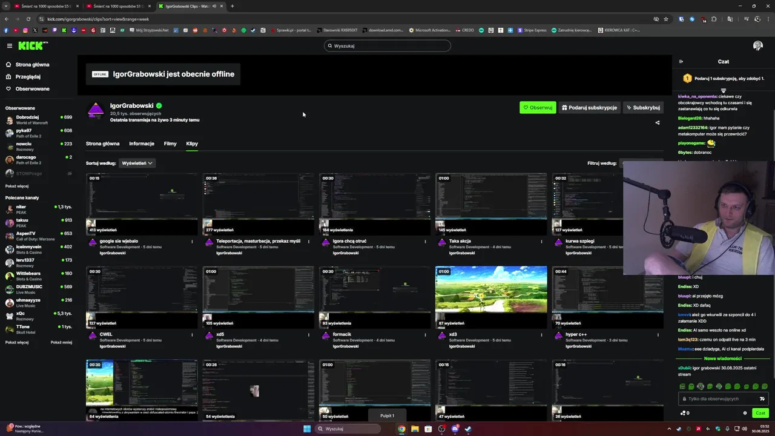
Task: Open Chrome tab search dropdown arrow
Action: (6, 6)
